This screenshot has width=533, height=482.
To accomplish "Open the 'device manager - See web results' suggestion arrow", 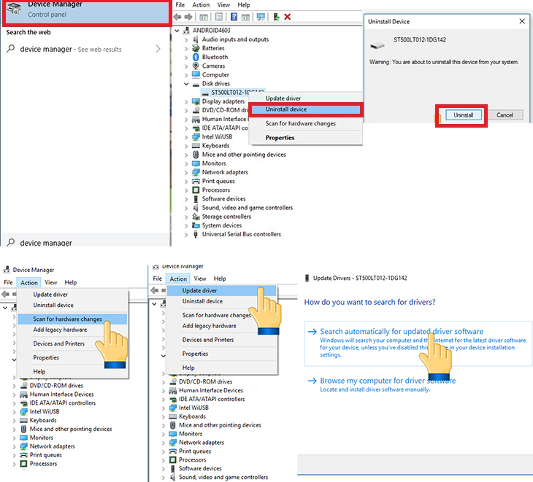I will coord(158,49).
